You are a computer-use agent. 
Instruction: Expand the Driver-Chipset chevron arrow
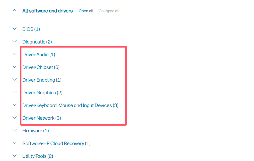pyautogui.click(x=15, y=67)
